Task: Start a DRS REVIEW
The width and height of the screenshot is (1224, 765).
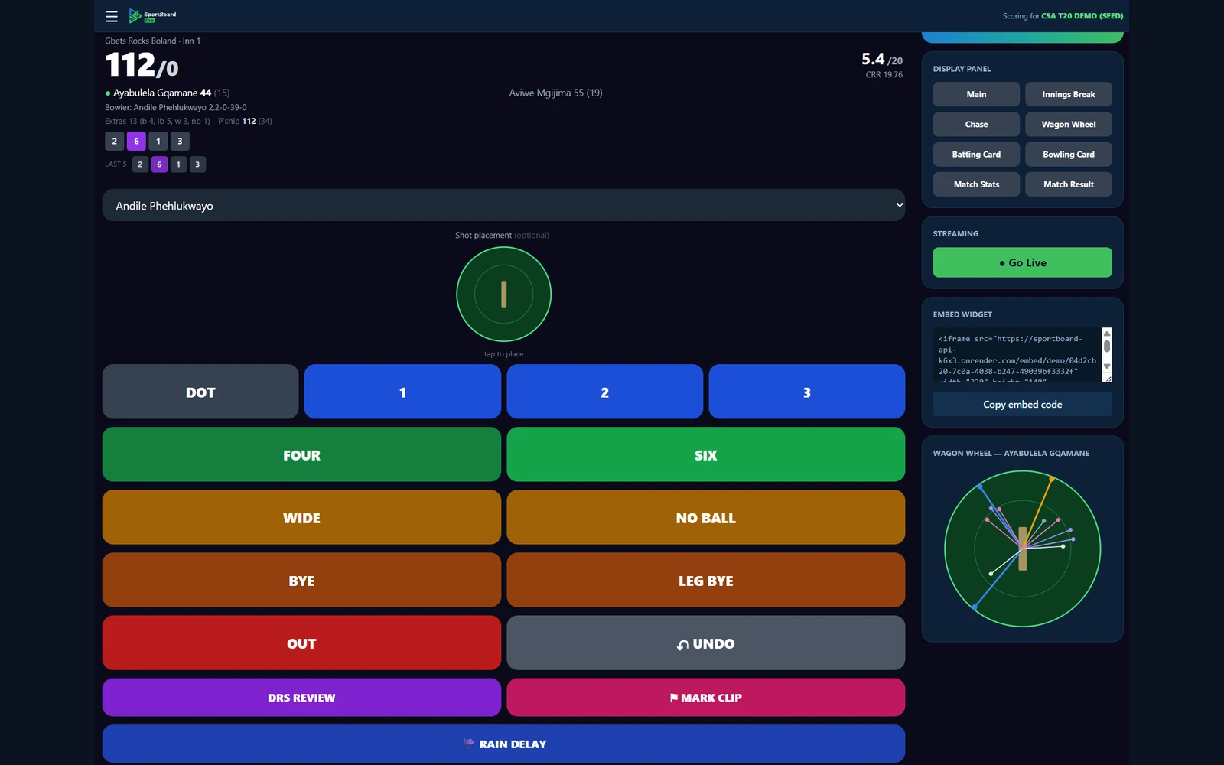Action: click(x=301, y=697)
